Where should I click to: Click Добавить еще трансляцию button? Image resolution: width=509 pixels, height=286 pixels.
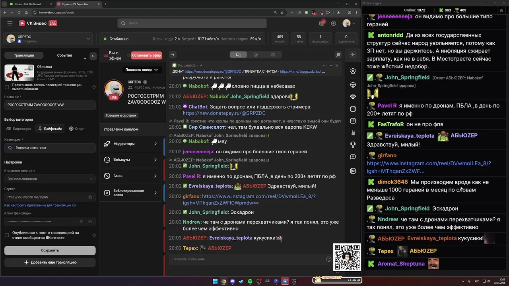(50, 262)
